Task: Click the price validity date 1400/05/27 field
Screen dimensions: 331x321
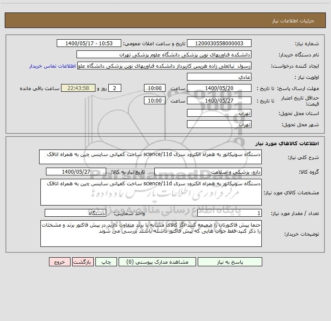Action: pyautogui.click(x=219, y=101)
